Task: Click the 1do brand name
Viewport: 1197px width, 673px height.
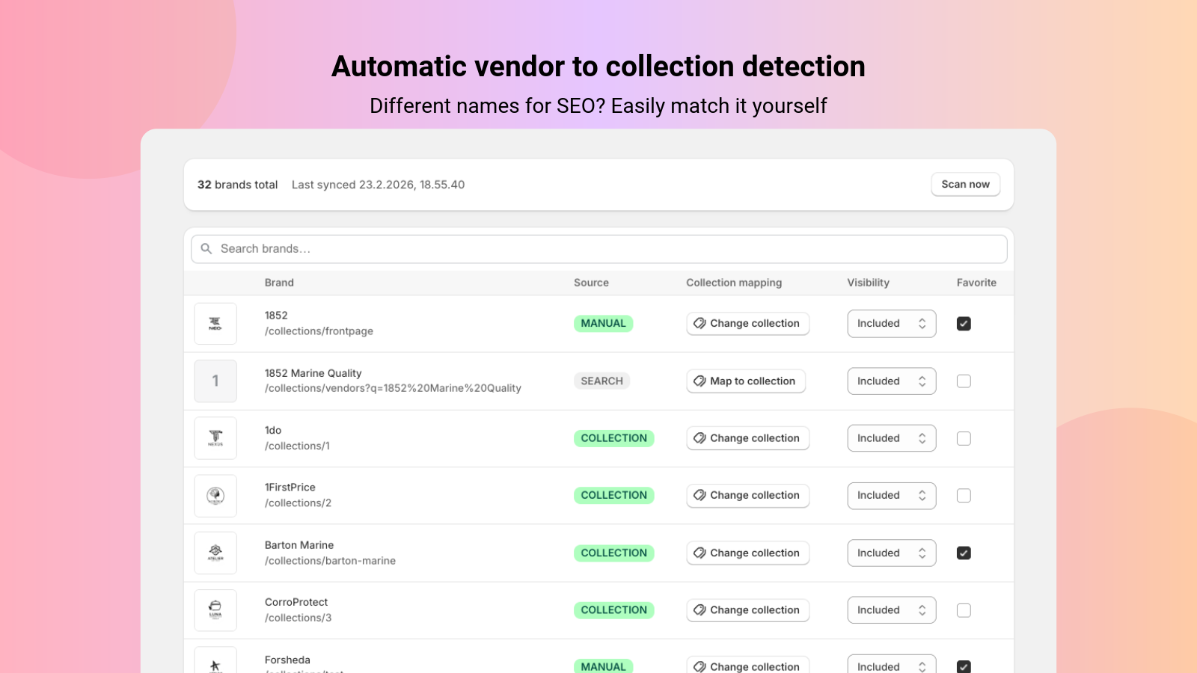Action: point(273,431)
